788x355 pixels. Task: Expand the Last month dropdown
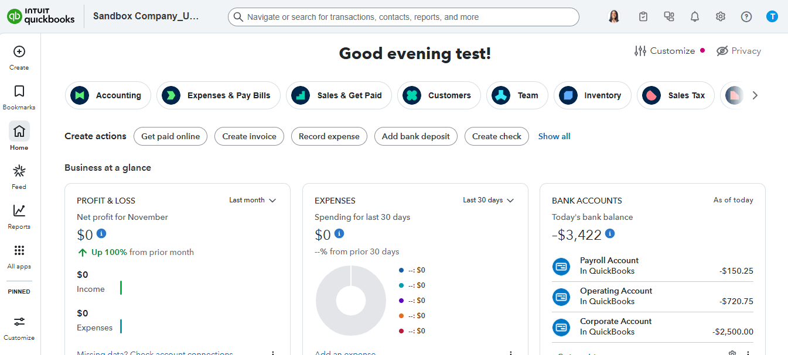pyautogui.click(x=253, y=200)
